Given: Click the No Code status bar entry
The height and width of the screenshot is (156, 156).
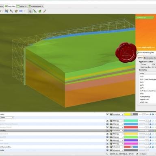Looking at the screenshot, I should pos(141,154).
